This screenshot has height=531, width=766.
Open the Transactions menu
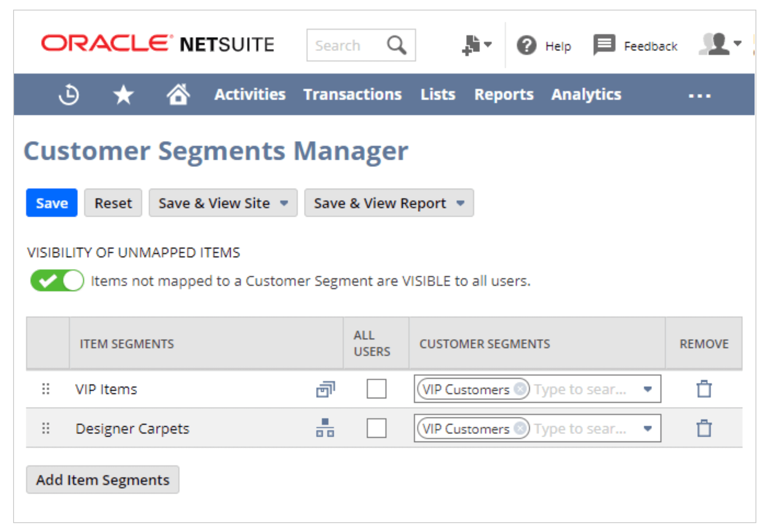click(x=352, y=95)
